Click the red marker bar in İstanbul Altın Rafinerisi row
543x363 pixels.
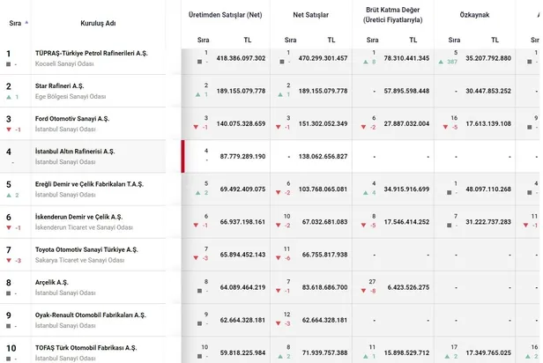click(182, 157)
